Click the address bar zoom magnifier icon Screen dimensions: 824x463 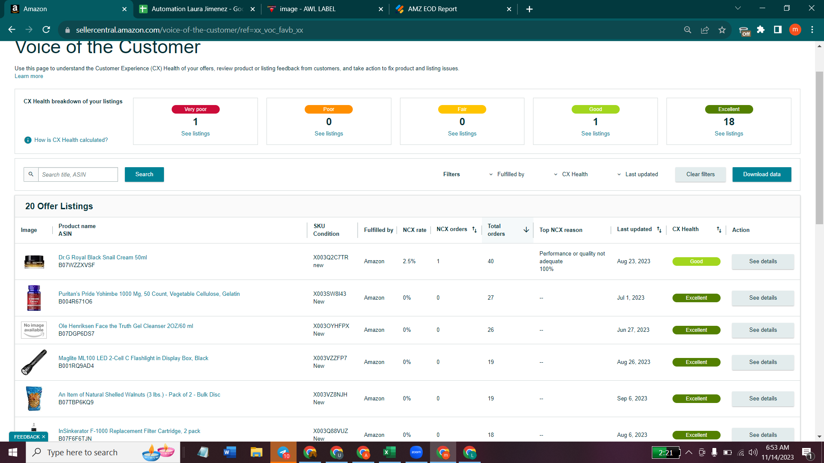pos(688,30)
